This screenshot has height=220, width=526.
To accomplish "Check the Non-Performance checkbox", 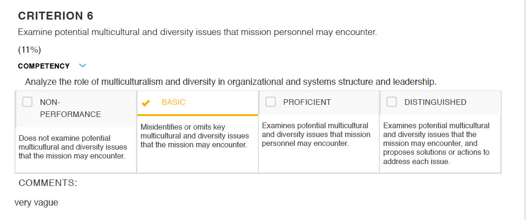I will pyautogui.click(x=27, y=102).
